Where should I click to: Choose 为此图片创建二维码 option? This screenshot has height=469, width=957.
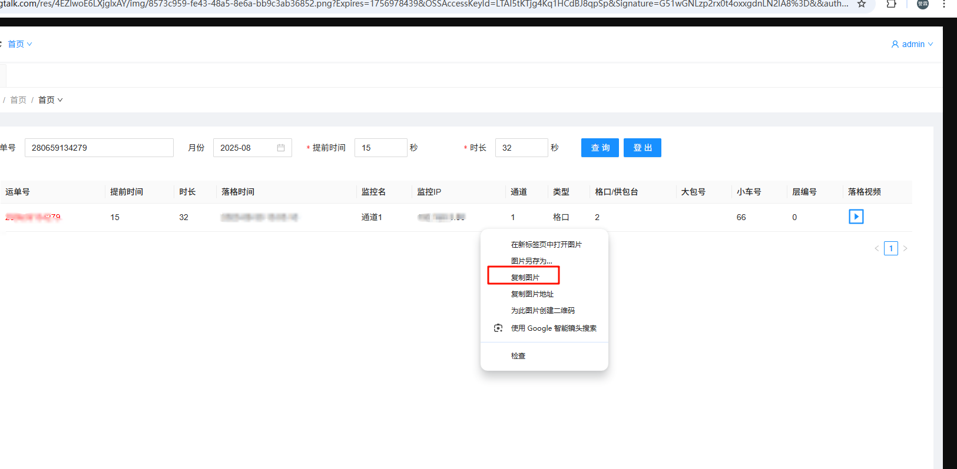[542, 310]
